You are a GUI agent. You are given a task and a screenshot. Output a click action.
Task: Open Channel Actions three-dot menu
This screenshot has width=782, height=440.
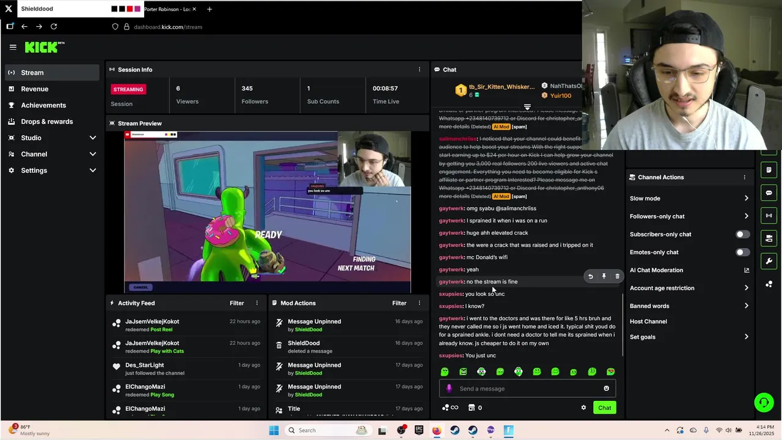click(744, 177)
